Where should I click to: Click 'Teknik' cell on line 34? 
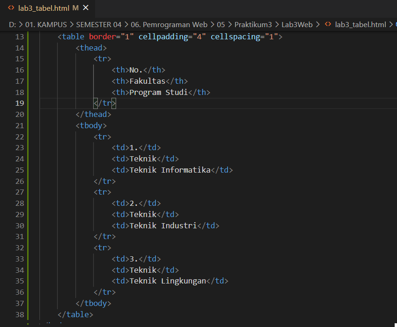coord(143,270)
